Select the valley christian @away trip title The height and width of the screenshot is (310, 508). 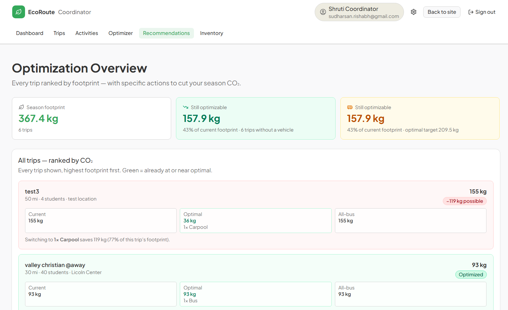tap(55, 265)
